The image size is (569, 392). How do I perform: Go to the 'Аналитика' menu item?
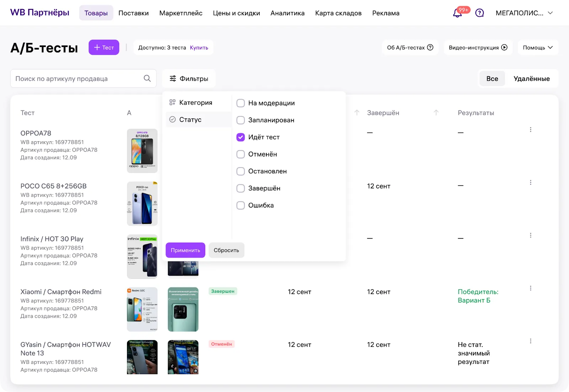coord(287,13)
